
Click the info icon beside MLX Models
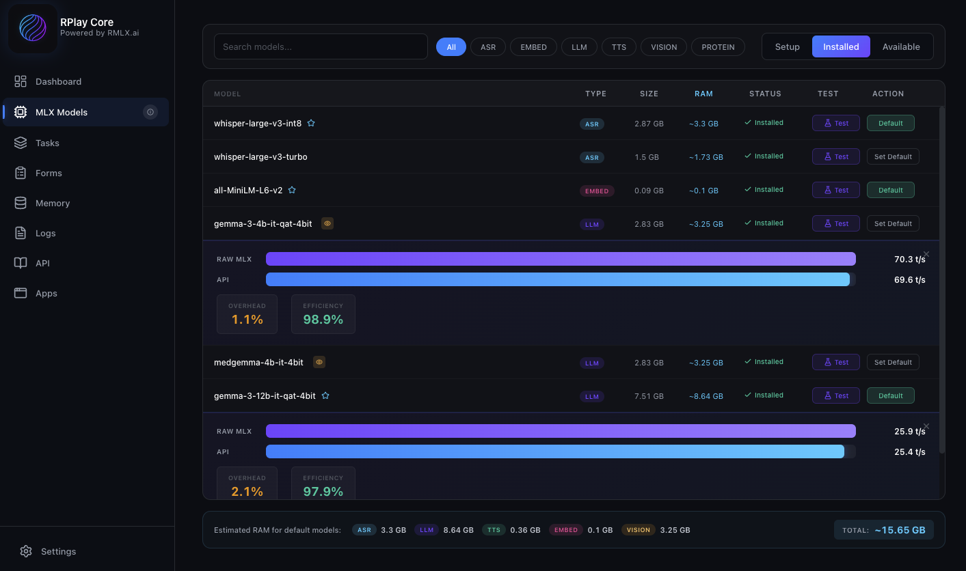pos(150,112)
